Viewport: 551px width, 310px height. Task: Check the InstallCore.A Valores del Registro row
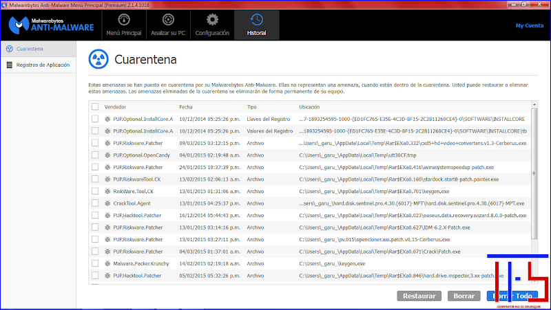pos(95,131)
